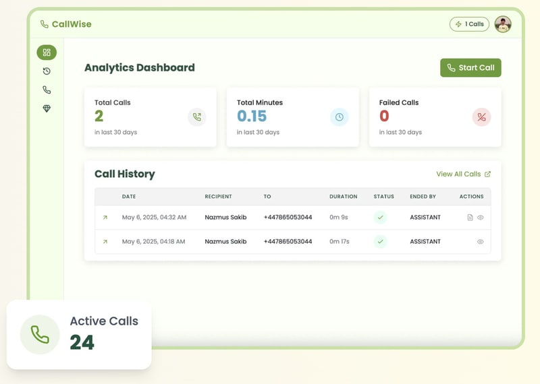This screenshot has height=384, width=540.
Task: Open transcript document icon for 04:32 AM call
Action: coord(470,218)
